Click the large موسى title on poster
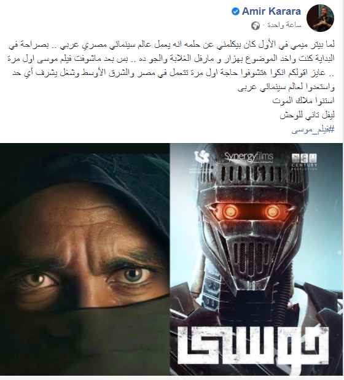This screenshot has height=380, width=344. pos(254,344)
